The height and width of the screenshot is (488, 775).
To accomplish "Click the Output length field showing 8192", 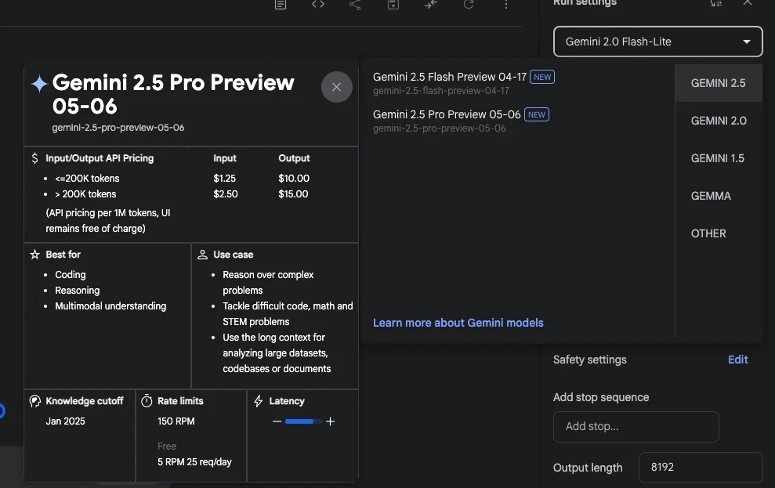I will pos(701,468).
